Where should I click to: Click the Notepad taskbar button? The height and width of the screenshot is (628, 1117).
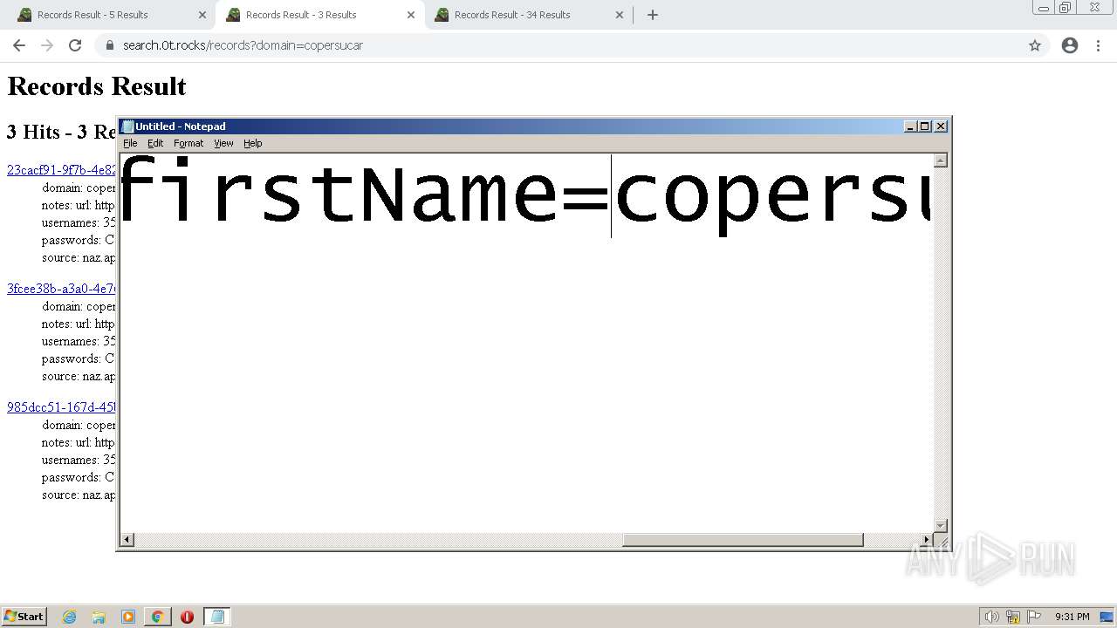tap(216, 617)
